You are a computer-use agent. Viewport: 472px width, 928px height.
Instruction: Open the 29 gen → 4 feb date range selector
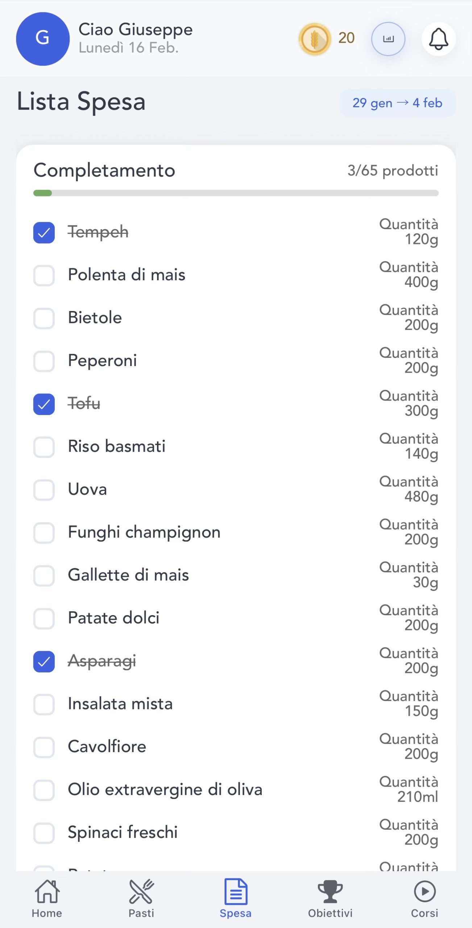click(x=397, y=103)
